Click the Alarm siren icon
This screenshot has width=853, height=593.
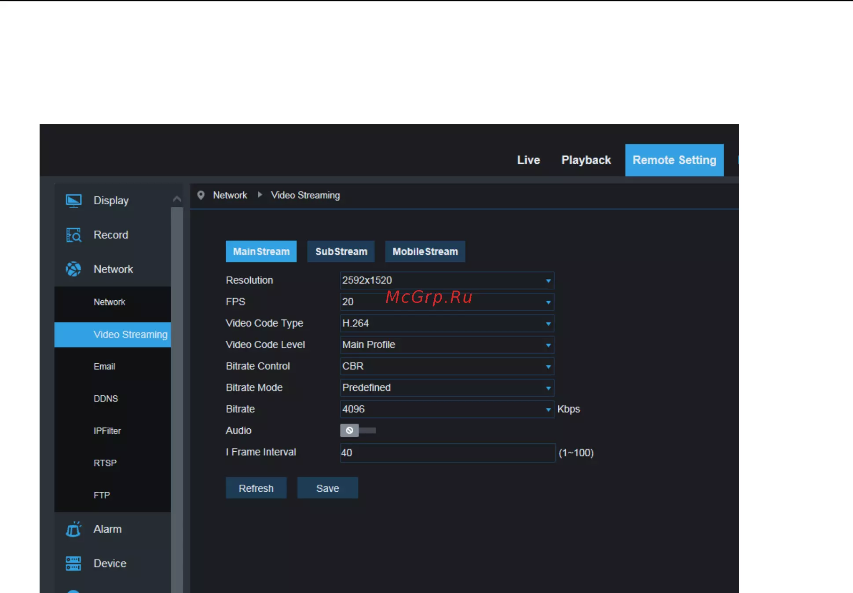point(73,529)
